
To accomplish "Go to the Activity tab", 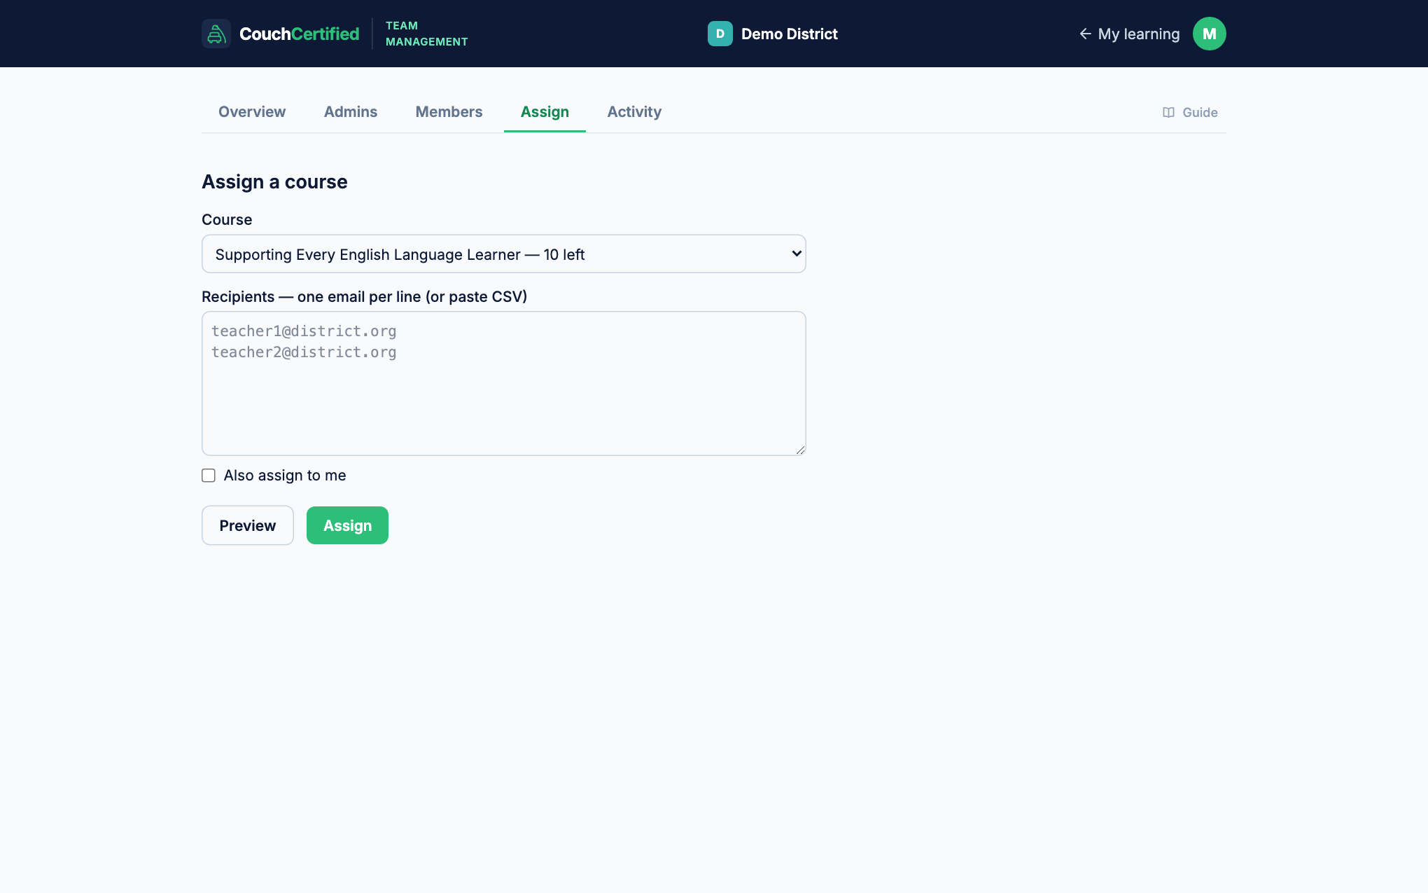I will (x=634, y=112).
